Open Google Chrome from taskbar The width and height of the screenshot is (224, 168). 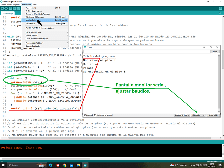(65, 165)
